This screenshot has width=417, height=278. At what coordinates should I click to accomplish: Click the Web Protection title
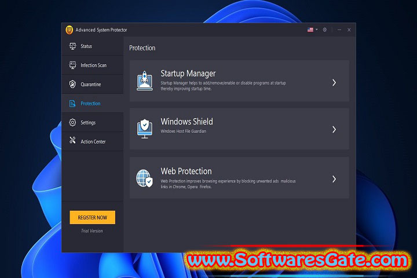(186, 171)
